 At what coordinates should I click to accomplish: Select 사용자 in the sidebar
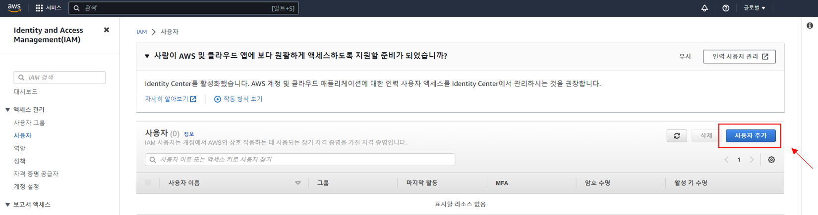click(23, 135)
